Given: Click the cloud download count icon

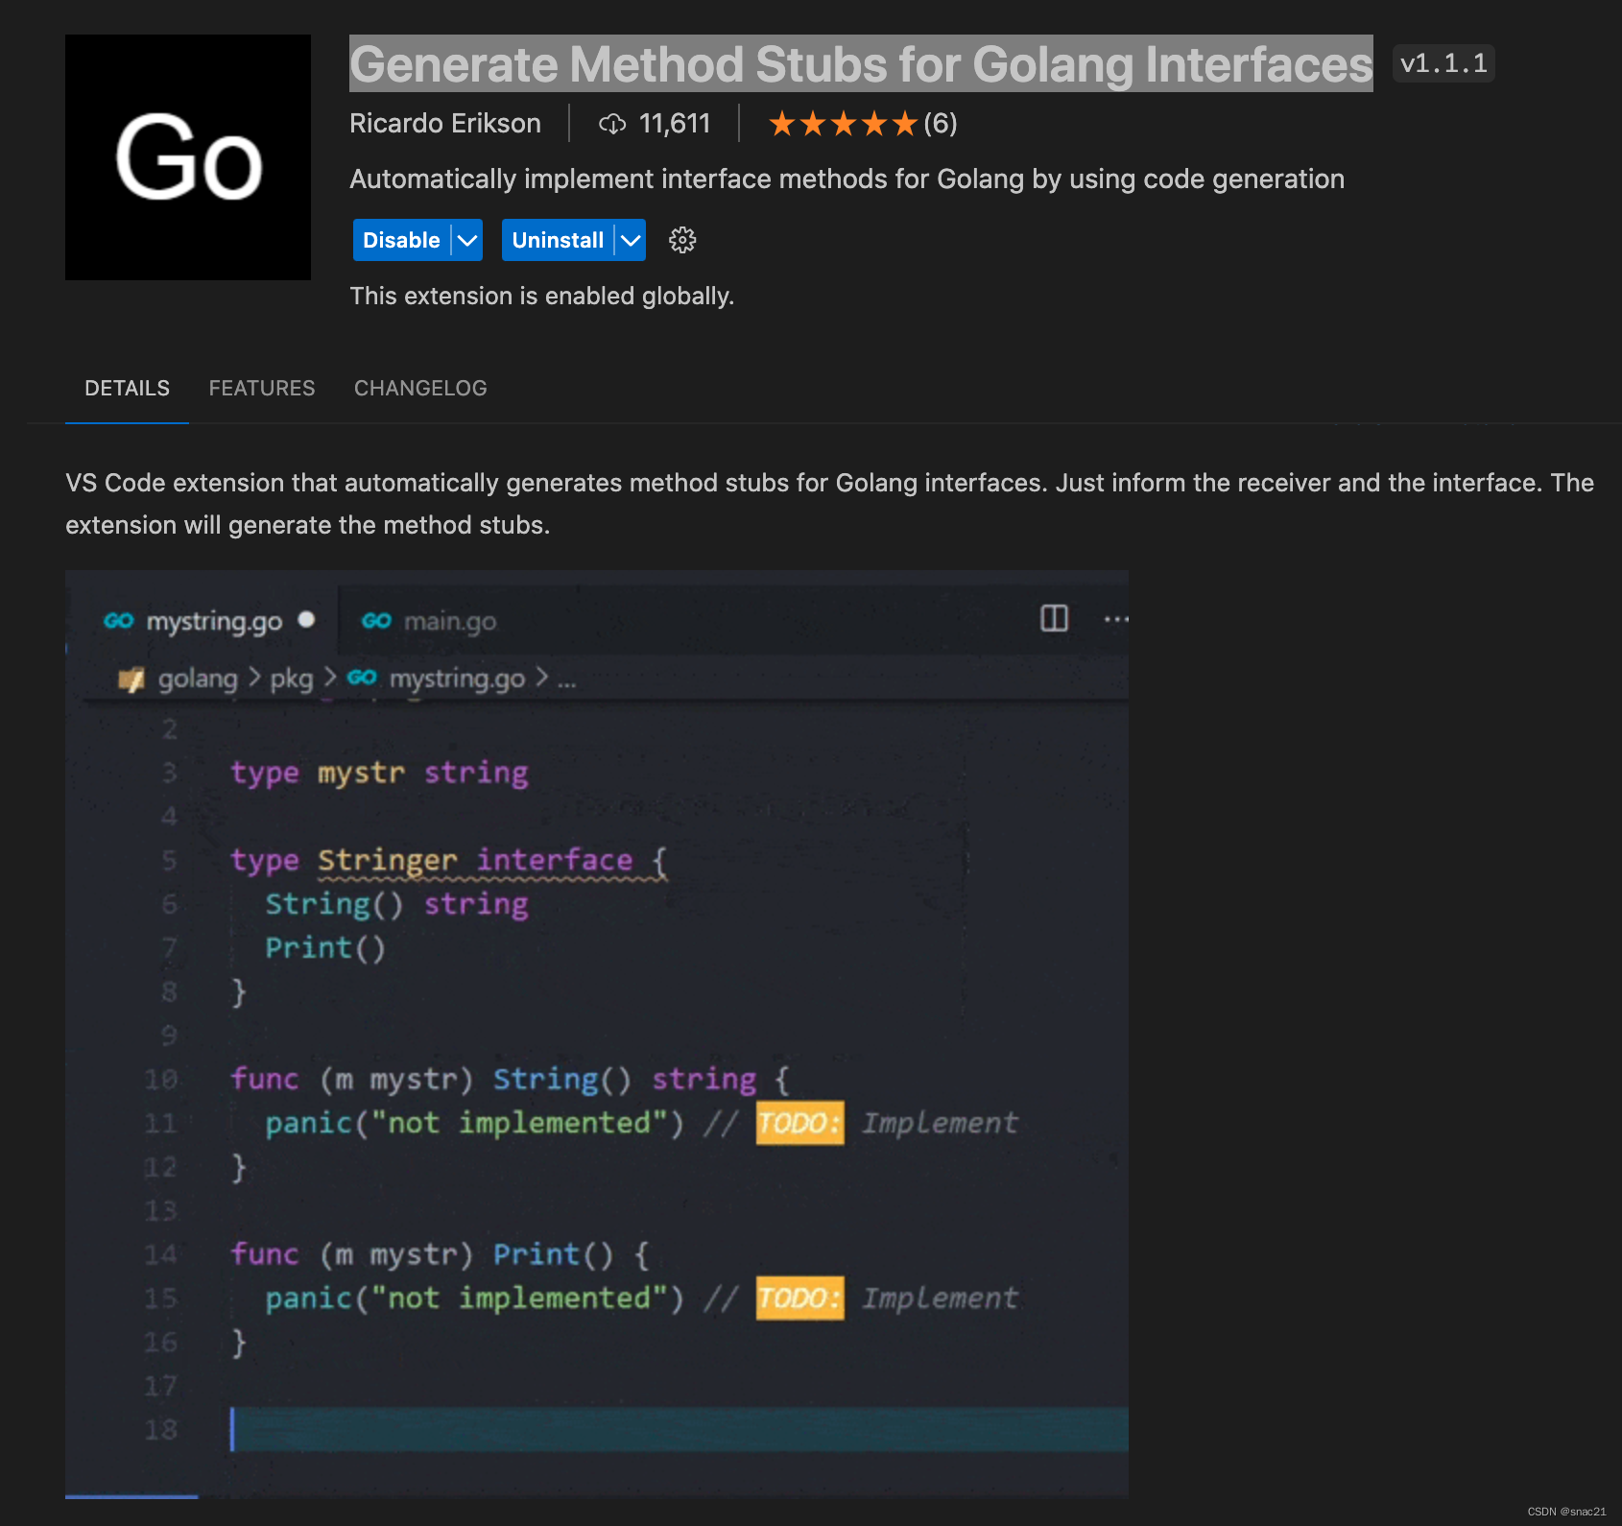Looking at the screenshot, I should coord(612,124).
